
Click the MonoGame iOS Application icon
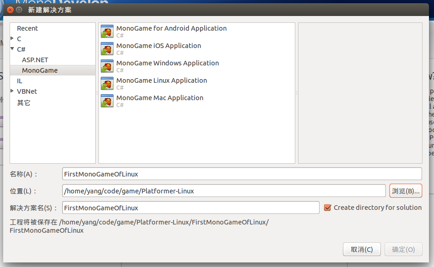107,48
